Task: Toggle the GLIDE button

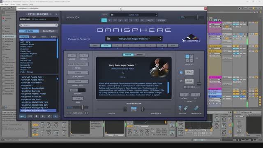Action: (189, 81)
